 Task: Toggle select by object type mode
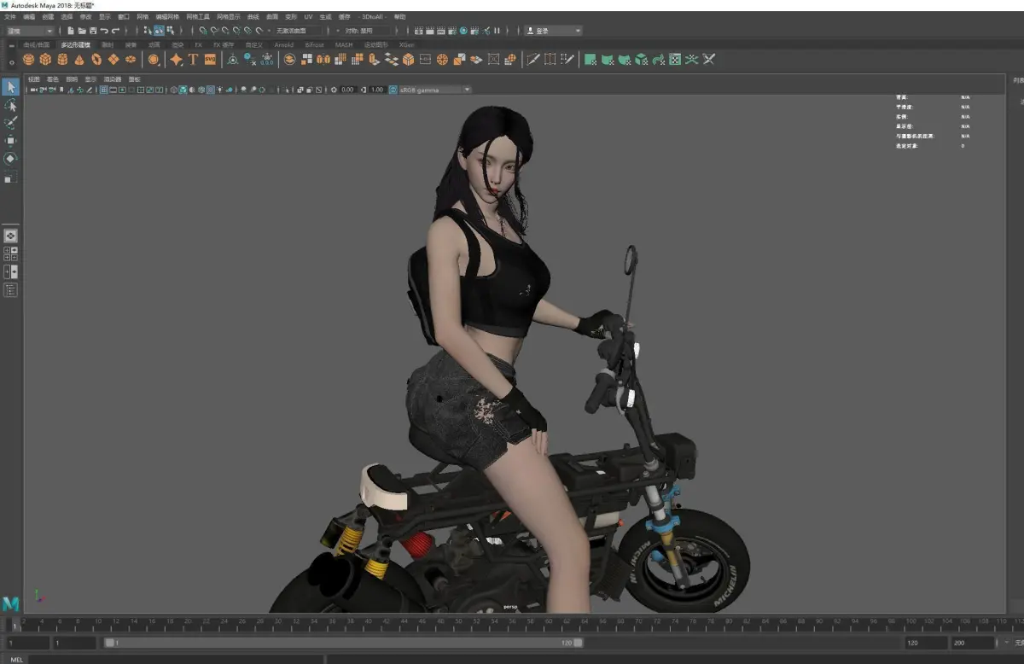click(x=159, y=31)
